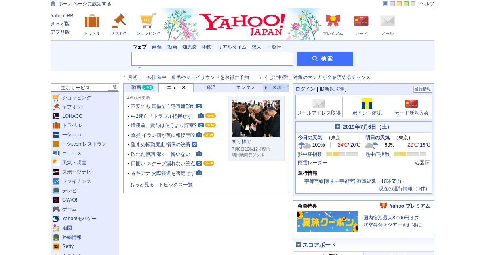Open the ヘルプ link at top right

point(427,4)
